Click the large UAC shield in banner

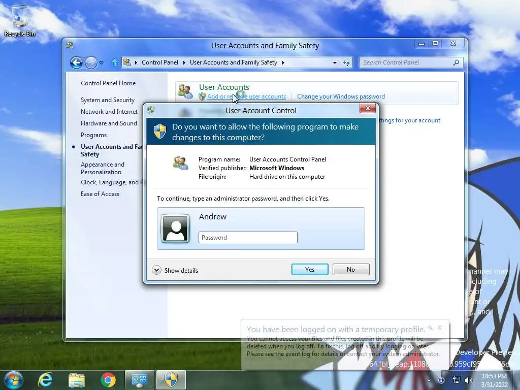160,132
